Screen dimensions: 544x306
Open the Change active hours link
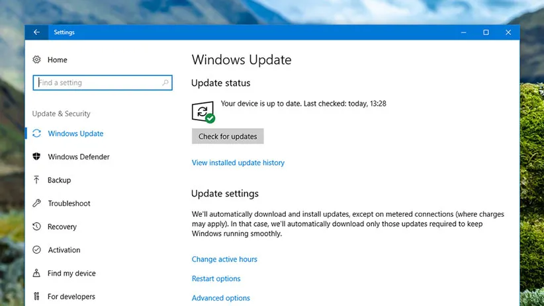224,259
